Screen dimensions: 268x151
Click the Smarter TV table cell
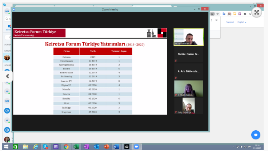click(x=66, y=81)
